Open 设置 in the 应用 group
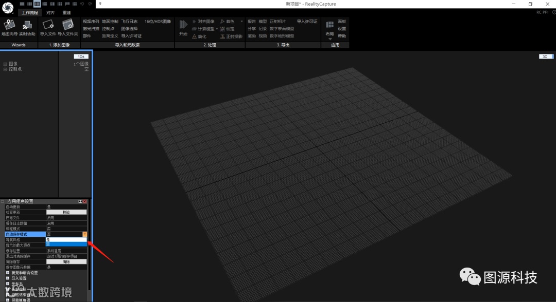The height and width of the screenshot is (302, 556). [x=342, y=29]
